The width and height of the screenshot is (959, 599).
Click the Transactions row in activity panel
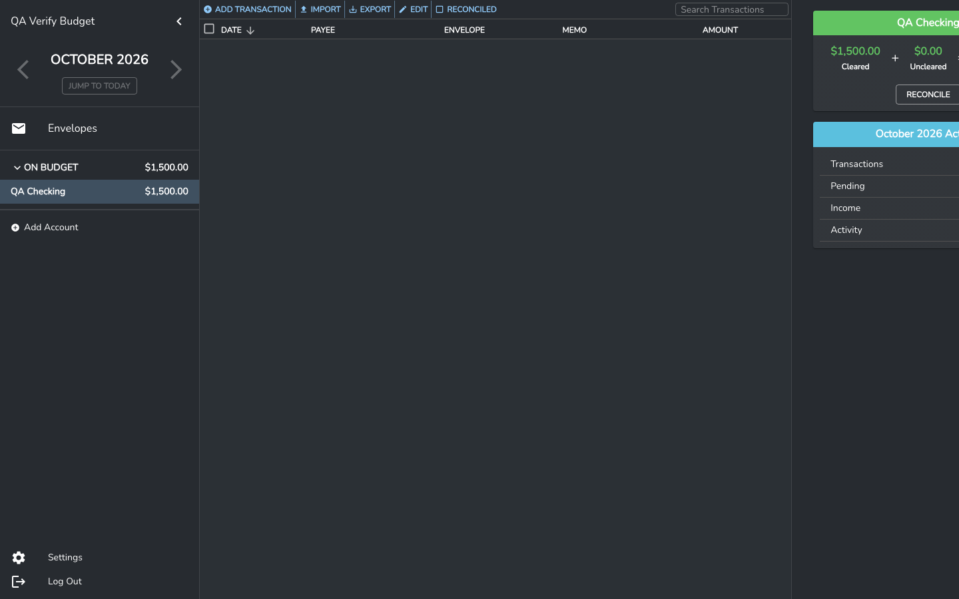click(889, 164)
